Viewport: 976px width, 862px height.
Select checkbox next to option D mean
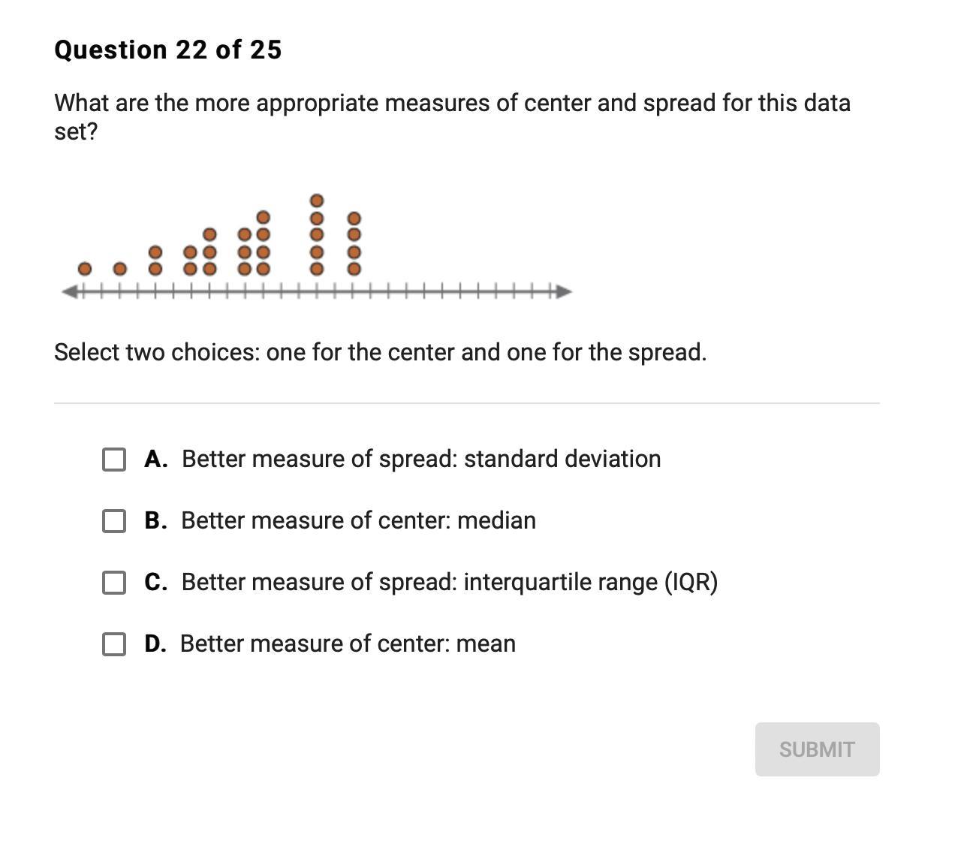click(x=114, y=644)
